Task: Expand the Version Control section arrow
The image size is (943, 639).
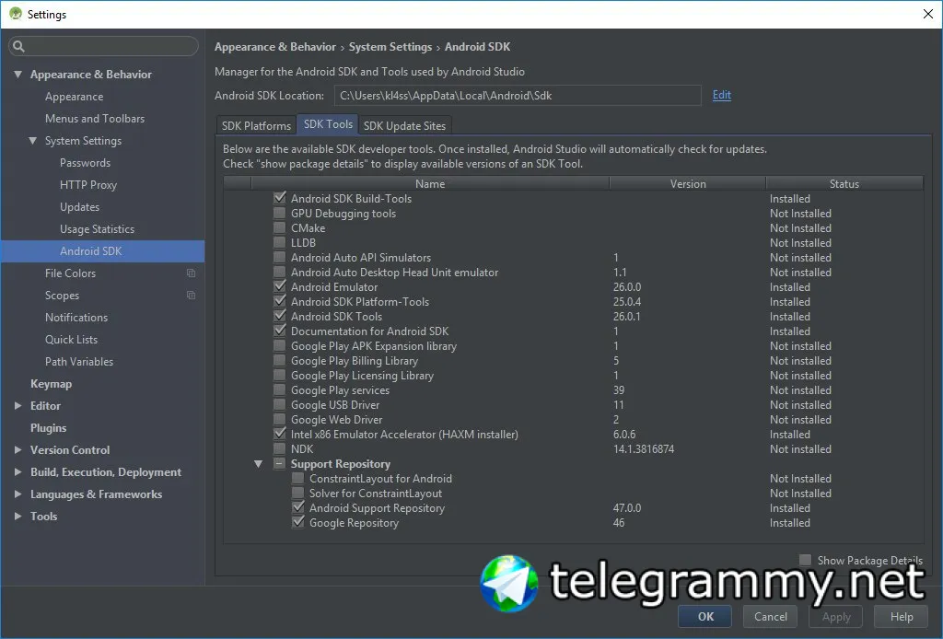Action: coord(18,449)
